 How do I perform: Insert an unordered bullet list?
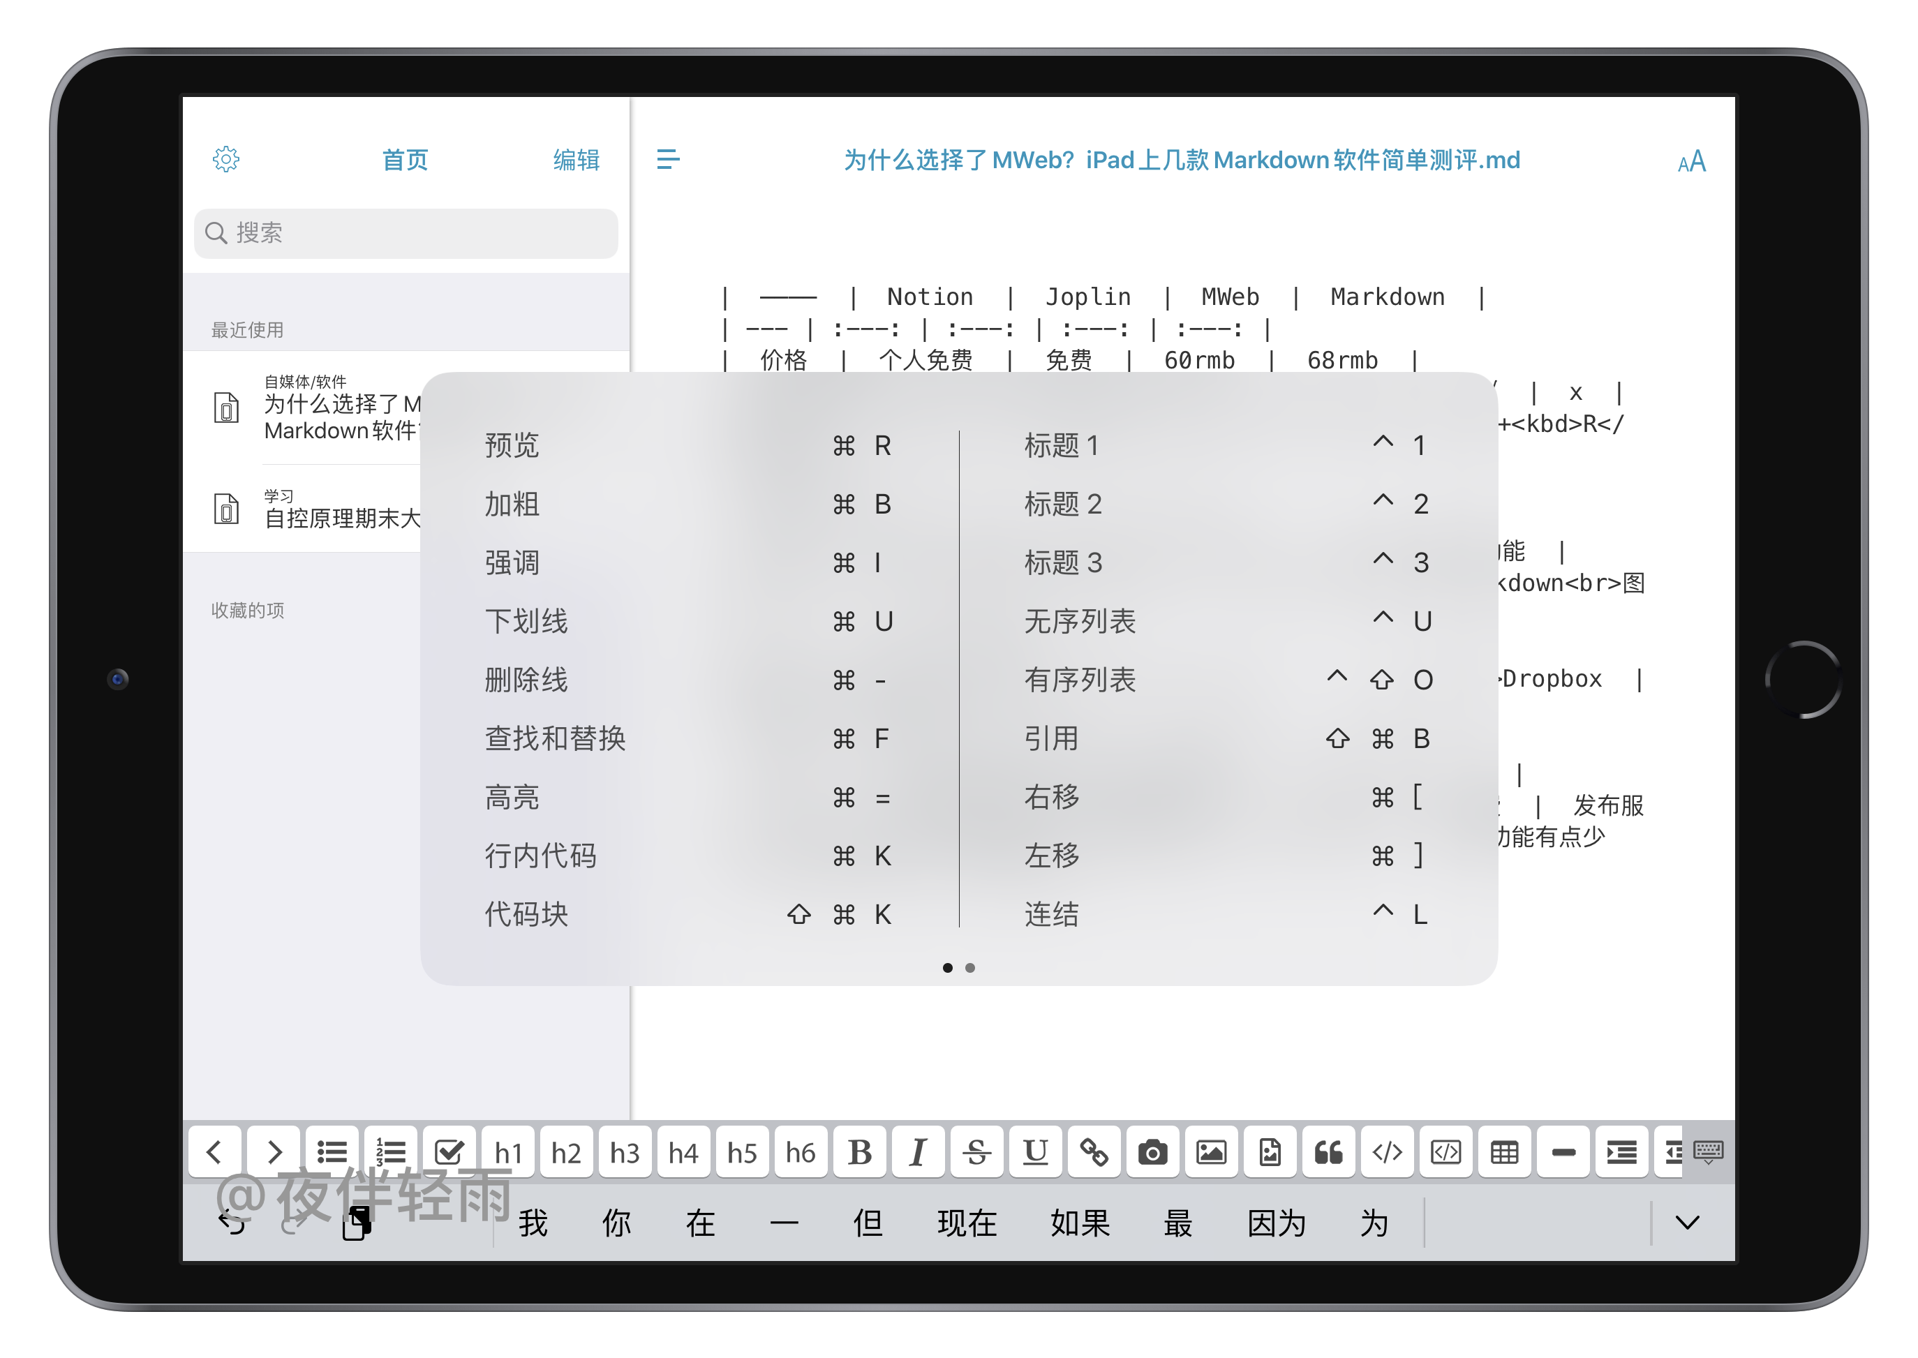click(332, 1151)
